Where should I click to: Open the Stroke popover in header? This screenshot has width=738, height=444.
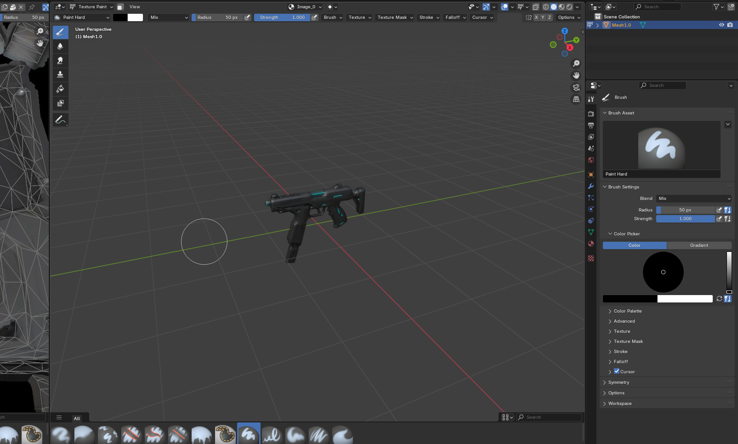429,17
